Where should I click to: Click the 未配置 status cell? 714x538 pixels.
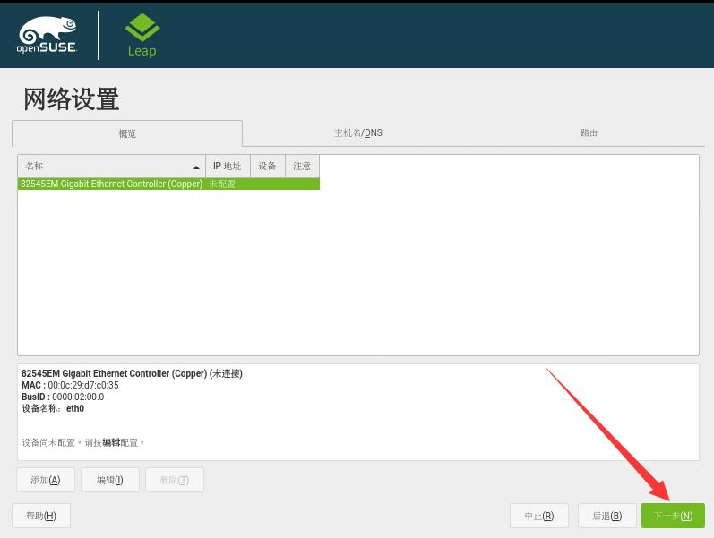tap(222, 184)
